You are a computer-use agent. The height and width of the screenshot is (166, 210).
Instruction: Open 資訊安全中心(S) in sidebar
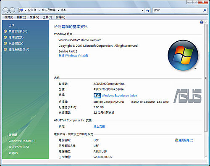tap(19, 147)
